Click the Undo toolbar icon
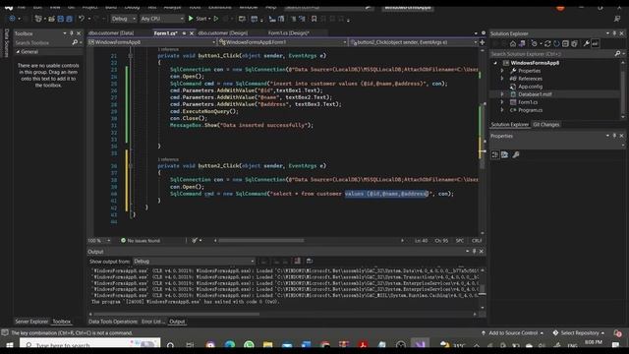The image size is (629, 354). [x=82, y=19]
